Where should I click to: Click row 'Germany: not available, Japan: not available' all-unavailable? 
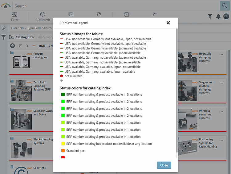pos(105,39)
